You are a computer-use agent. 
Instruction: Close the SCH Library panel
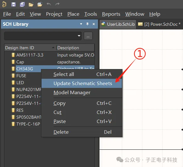[94, 24]
